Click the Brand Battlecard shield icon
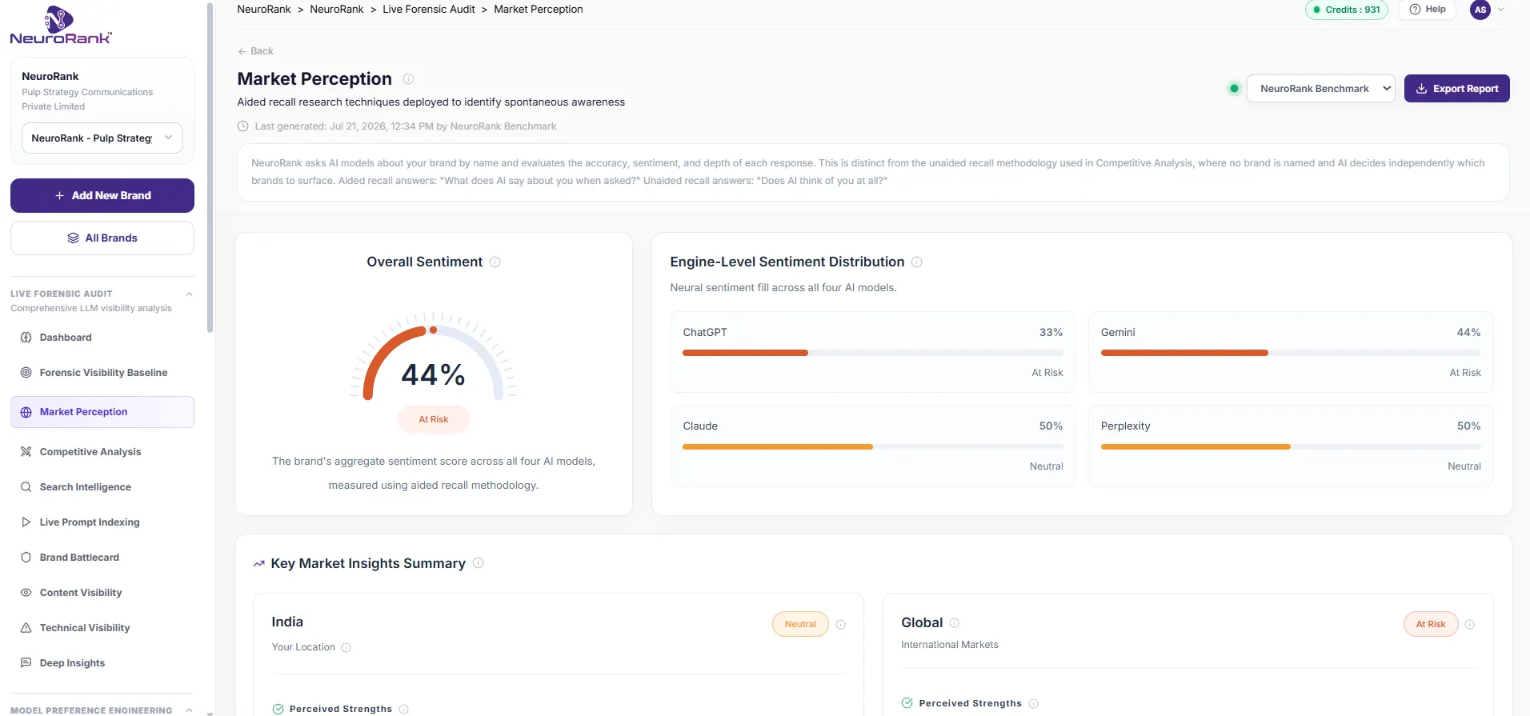 tap(26, 558)
